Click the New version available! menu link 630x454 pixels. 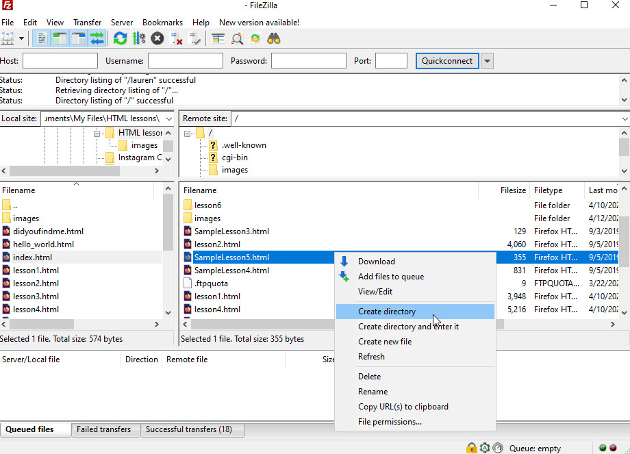[259, 23]
